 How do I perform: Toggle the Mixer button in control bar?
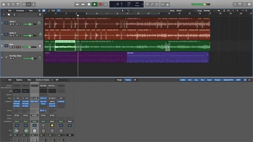point(29,4)
